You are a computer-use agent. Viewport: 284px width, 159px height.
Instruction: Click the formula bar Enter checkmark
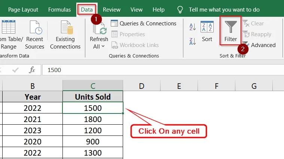(x=15, y=70)
